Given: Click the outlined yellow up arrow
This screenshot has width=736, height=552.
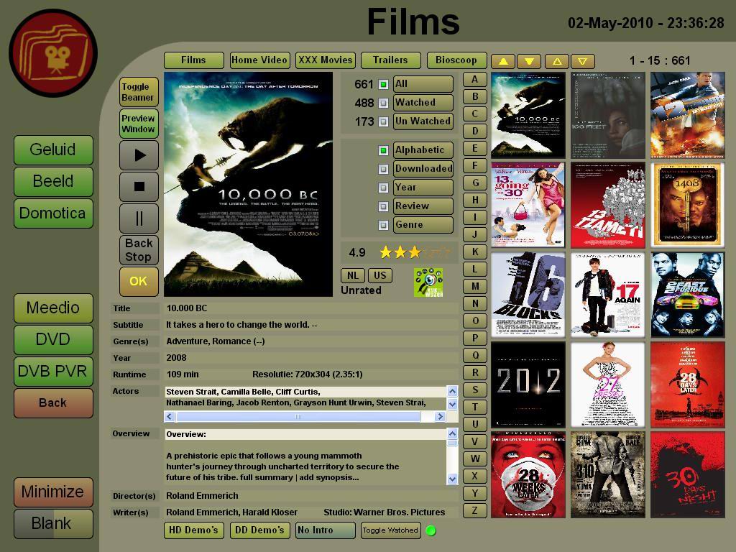Looking at the screenshot, I should 557,62.
